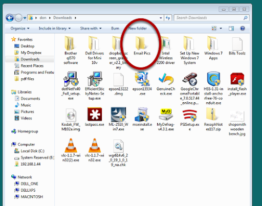262x206 pixels.
Task: Select the shopsmith wooden bench.jpg image
Action: click(x=237, y=123)
